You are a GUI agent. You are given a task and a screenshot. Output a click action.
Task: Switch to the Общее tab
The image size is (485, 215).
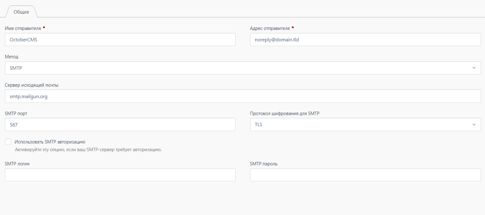click(x=21, y=12)
